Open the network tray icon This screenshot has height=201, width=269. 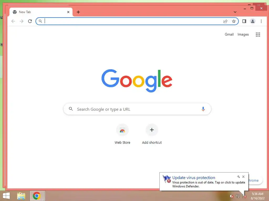[238, 196]
